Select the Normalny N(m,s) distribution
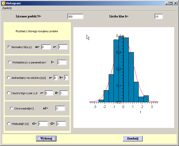This screenshot has height=146, width=179. tap(9, 47)
